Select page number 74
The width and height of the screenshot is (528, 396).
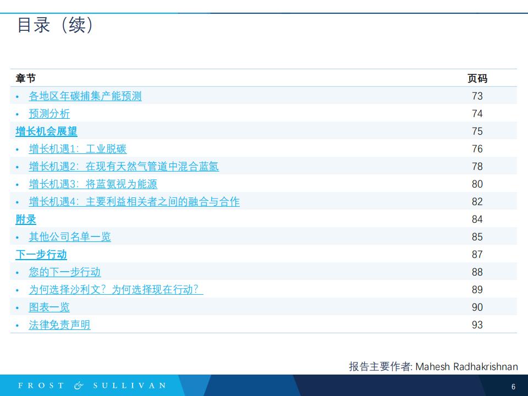477,113
